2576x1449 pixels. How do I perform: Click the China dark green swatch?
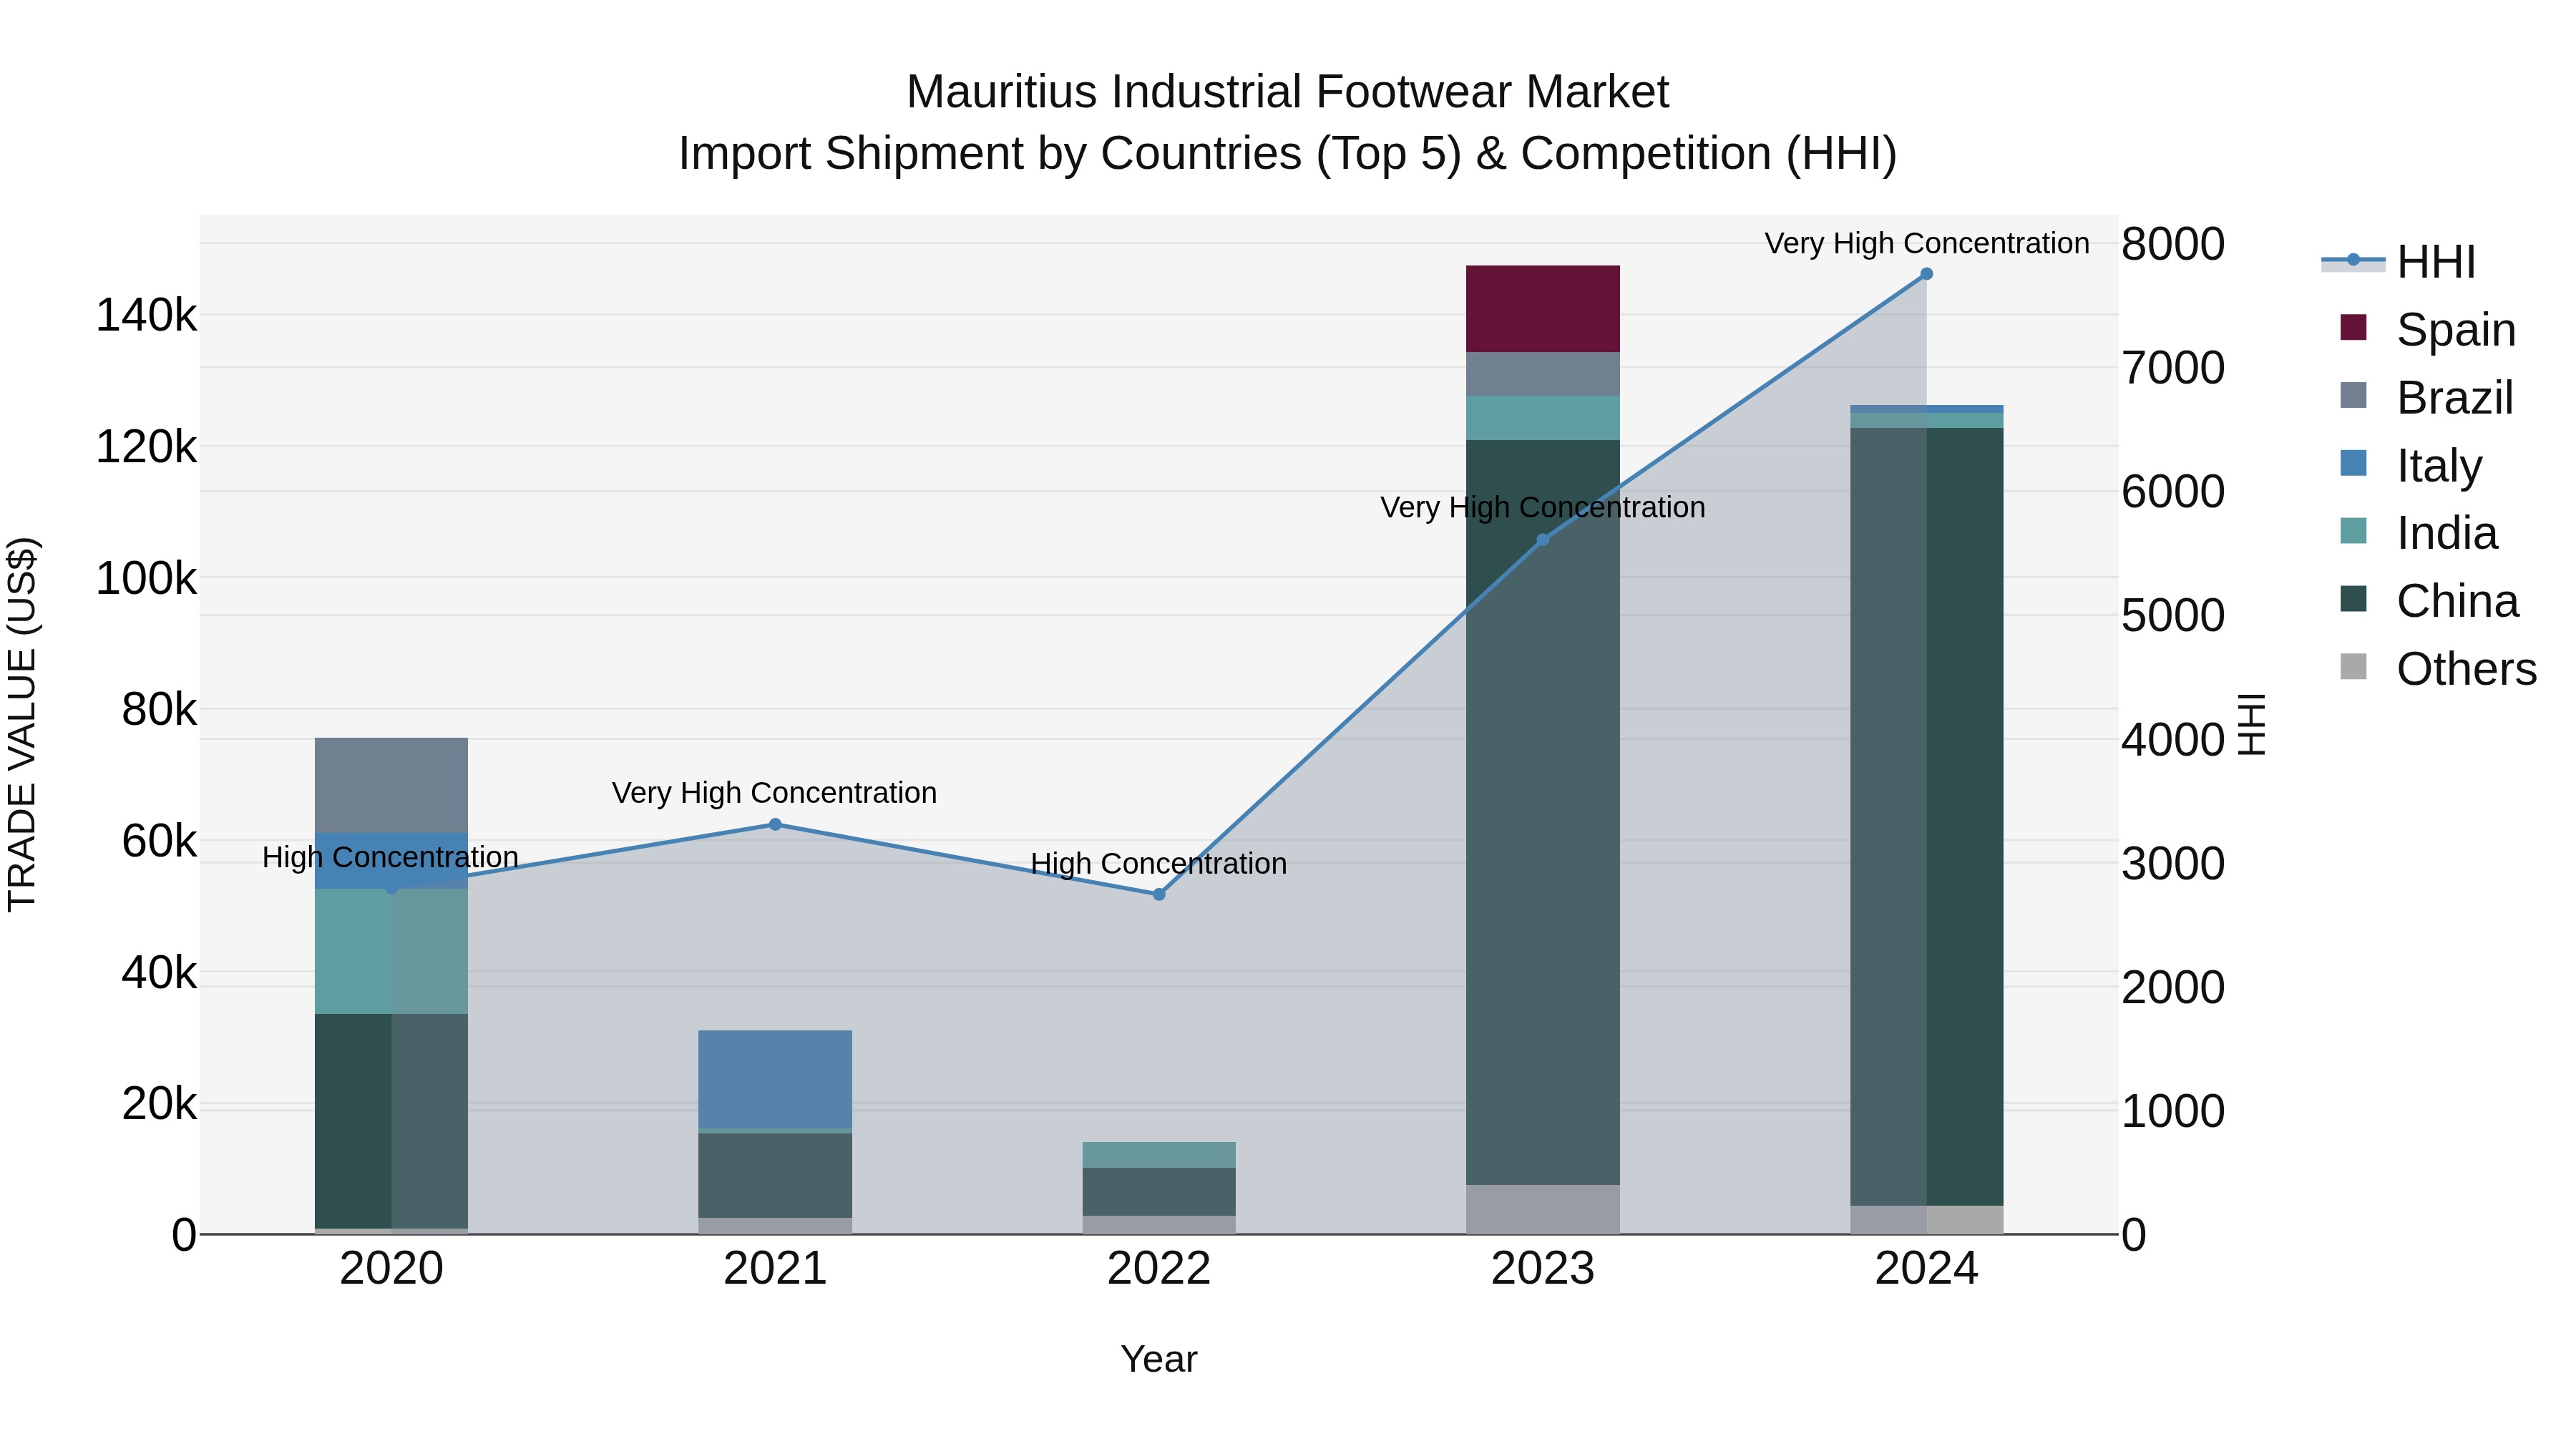click(x=2354, y=599)
